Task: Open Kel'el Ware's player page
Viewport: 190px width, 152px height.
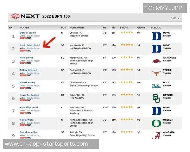Action: 27,120
